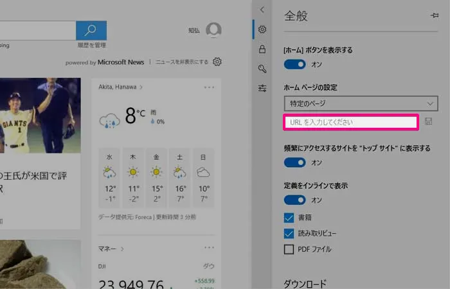The image size is (450, 289).
Task: Open the news headline about 王氏
Action: point(33,182)
